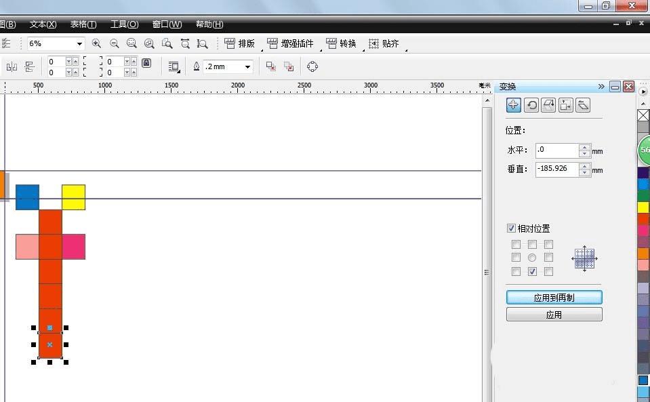Image resolution: width=650 pixels, height=402 pixels.
Task: Check the top-center anchor point checkbox
Action: pyautogui.click(x=532, y=245)
